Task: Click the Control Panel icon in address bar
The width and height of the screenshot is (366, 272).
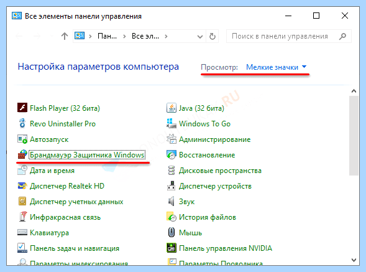Action: (80, 35)
